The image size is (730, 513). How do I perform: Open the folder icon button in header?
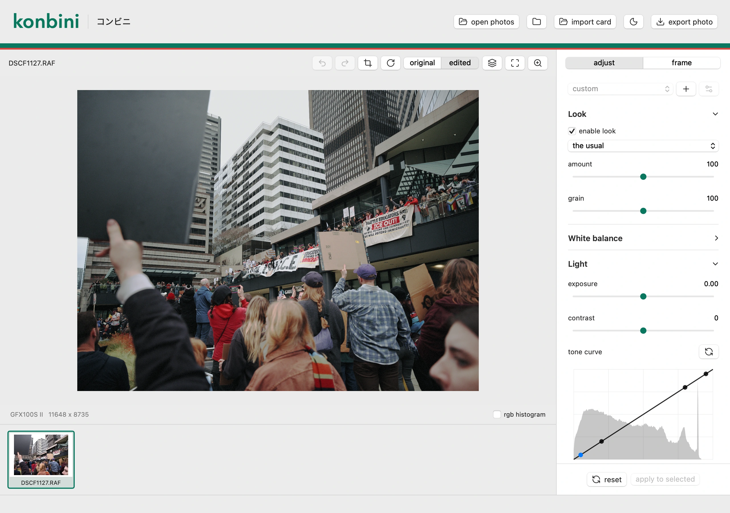coord(537,22)
